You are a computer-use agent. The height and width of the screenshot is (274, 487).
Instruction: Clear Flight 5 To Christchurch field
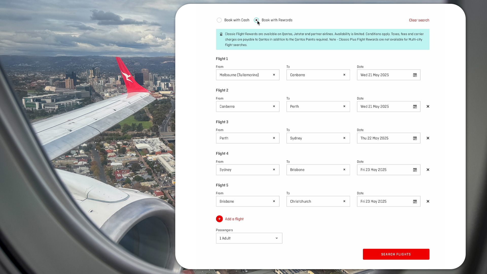(x=344, y=201)
